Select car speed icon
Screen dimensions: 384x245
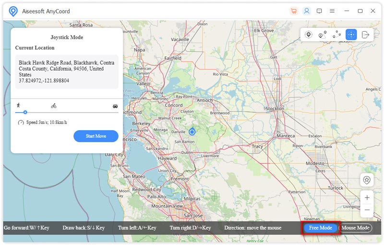coord(115,106)
